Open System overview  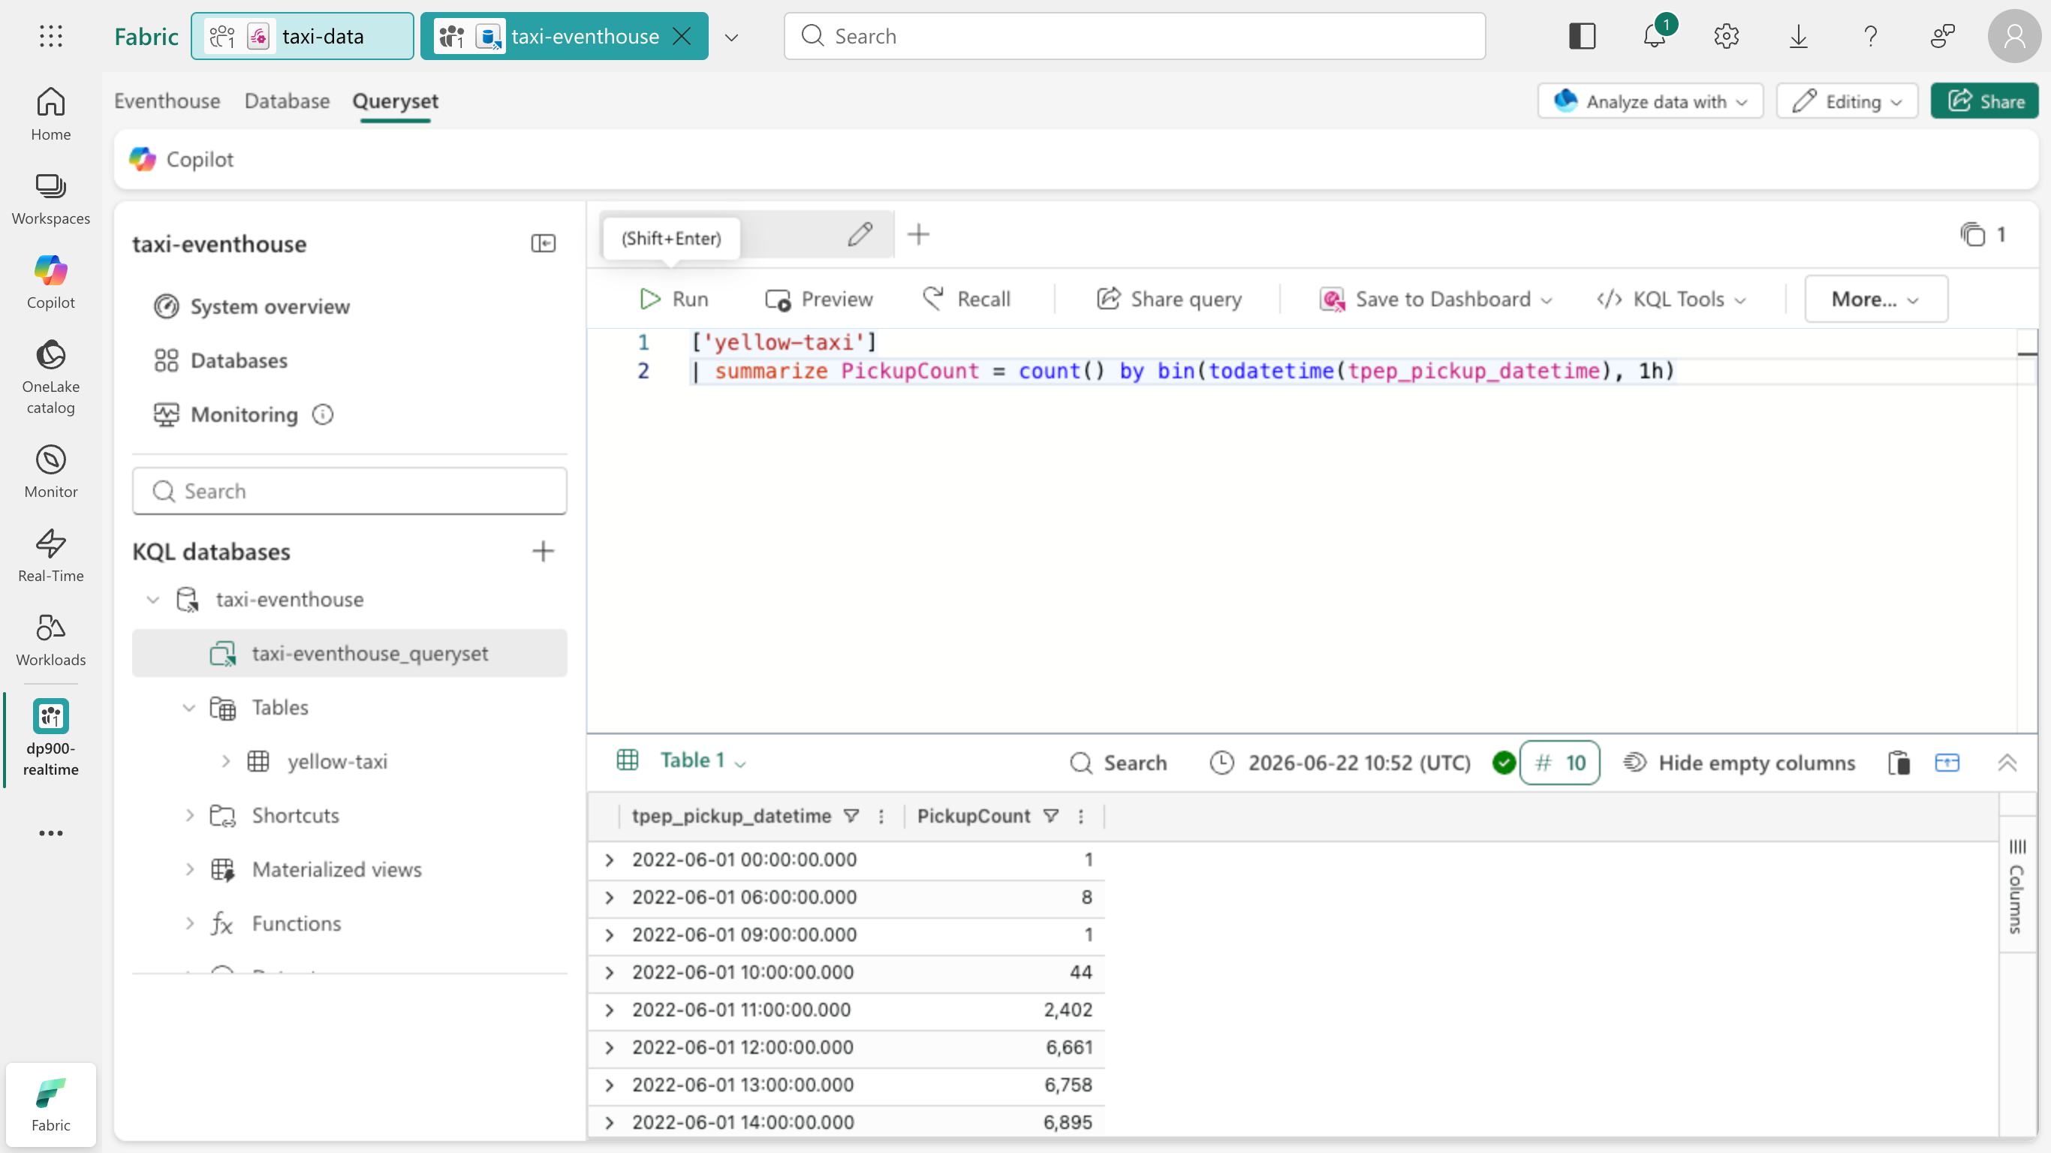click(251, 306)
